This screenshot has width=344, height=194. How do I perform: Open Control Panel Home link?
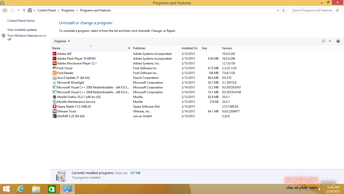[x=21, y=21]
